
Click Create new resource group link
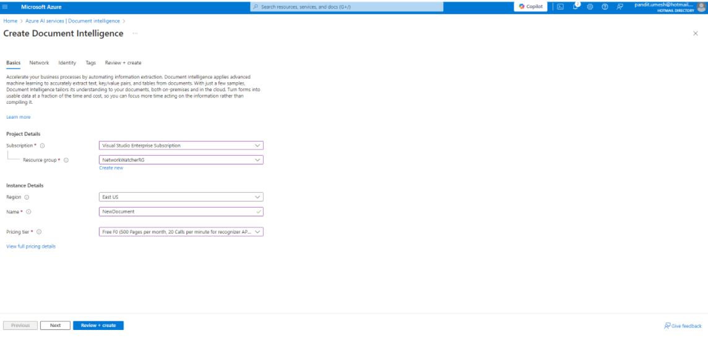pyautogui.click(x=111, y=167)
